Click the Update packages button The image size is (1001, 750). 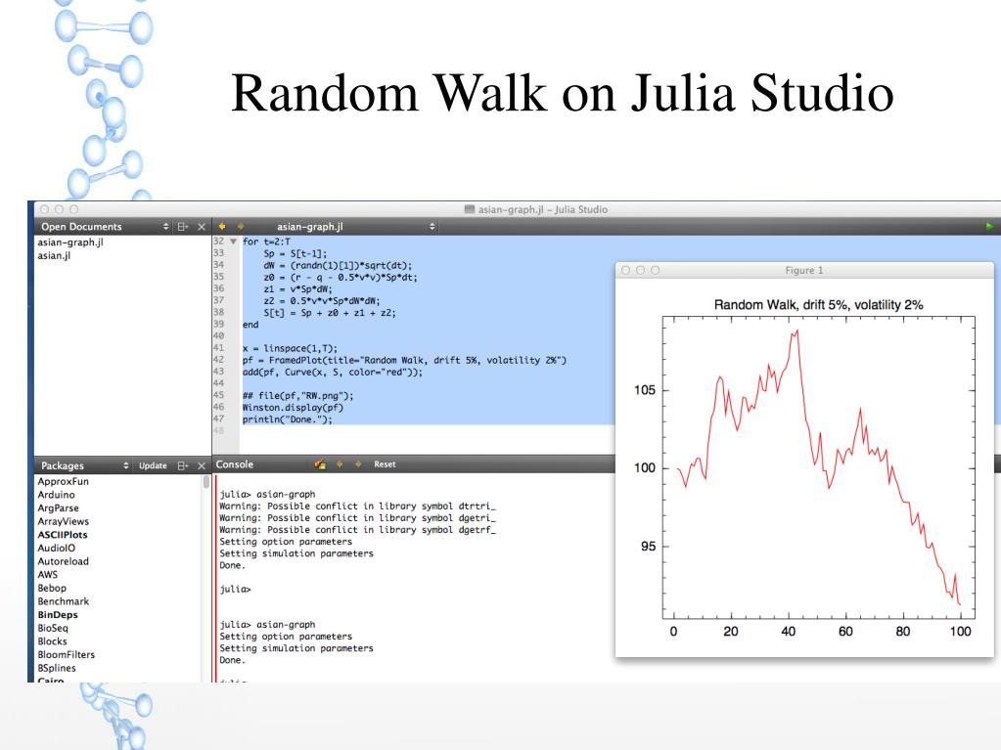point(153,465)
